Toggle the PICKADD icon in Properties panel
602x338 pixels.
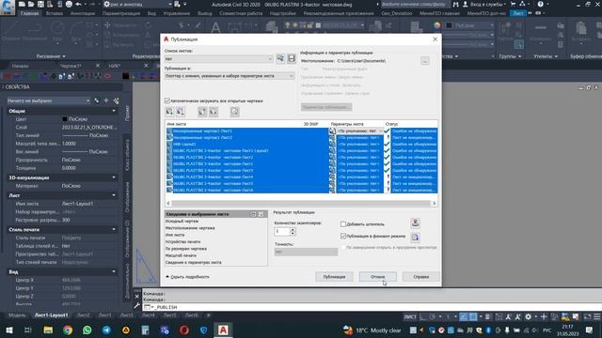[x=97, y=100]
